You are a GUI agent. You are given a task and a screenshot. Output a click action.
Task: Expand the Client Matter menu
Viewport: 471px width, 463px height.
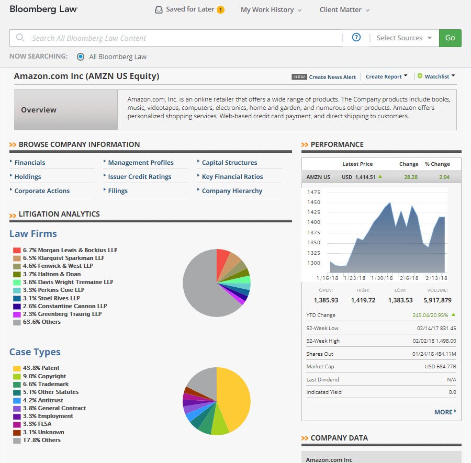click(344, 10)
